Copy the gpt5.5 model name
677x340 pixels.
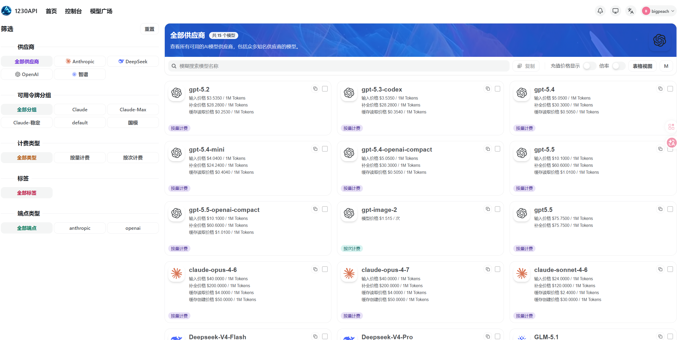pos(660,209)
